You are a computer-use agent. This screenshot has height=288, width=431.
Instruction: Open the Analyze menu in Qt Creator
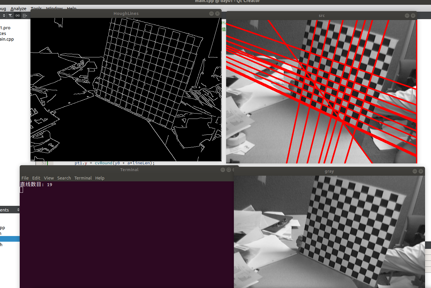[18, 8]
